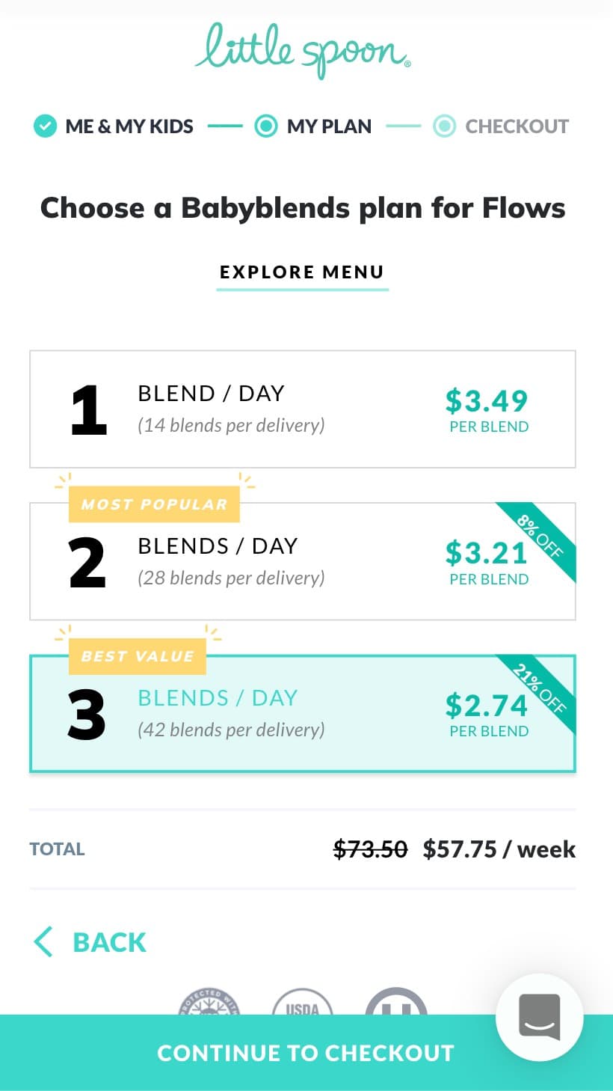The image size is (613, 1091).
Task: Click the $57.75 per week total
Action: point(499,849)
